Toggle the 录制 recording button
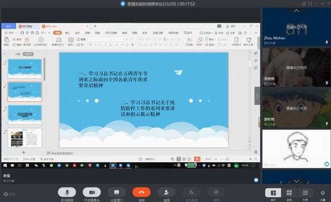The image size is (331, 202). click(216, 192)
